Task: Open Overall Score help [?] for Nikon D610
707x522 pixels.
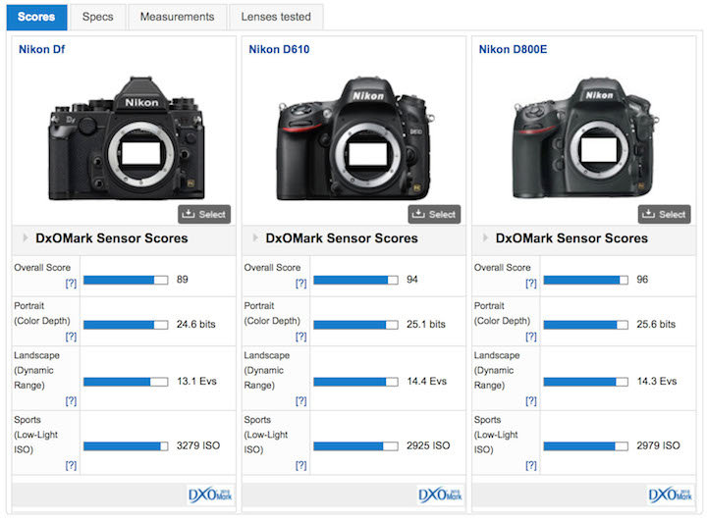Action: (300, 284)
